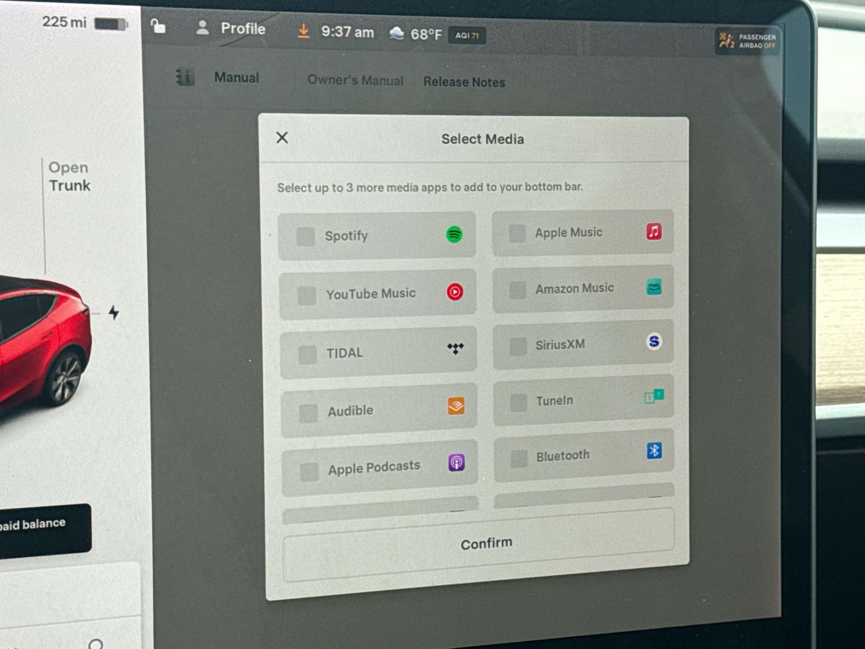The width and height of the screenshot is (865, 649).
Task: Switch to Release Notes tab
Action: [464, 82]
